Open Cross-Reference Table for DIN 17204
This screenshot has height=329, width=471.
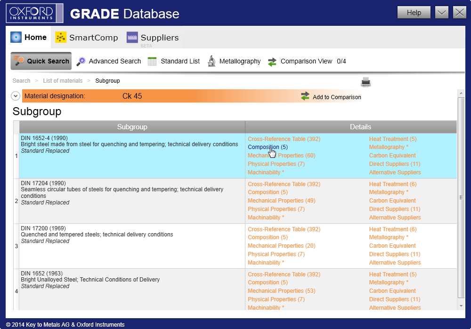tap(284, 184)
